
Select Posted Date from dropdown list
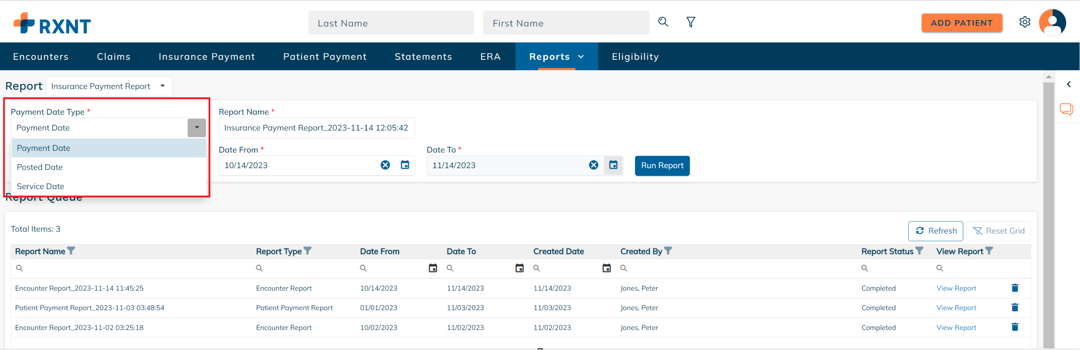40,167
